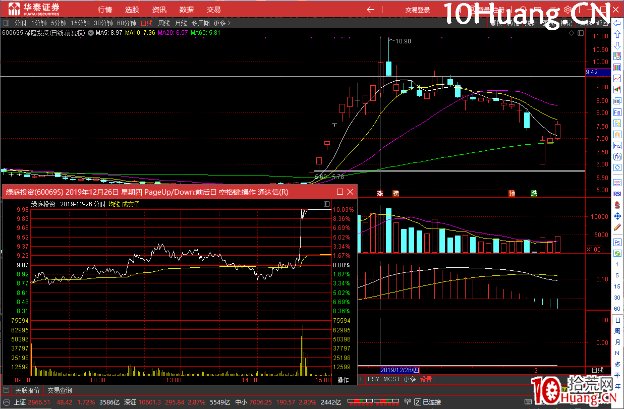Viewport: 624px width, 409px height.
Task: Open the candlestick chart icon in sidebar
Action: 617,89
